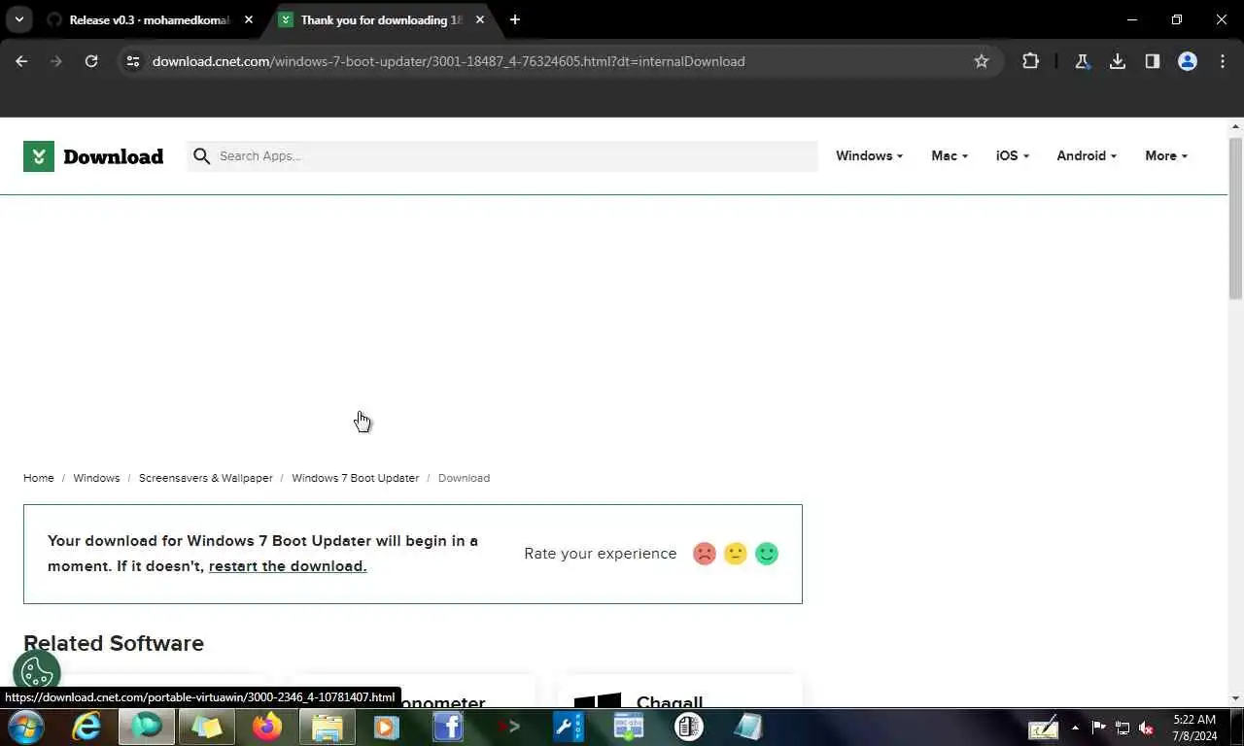The height and width of the screenshot is (746, 1244).
Task: Rate experience with yellow neutral face
Action: (736, 554)
